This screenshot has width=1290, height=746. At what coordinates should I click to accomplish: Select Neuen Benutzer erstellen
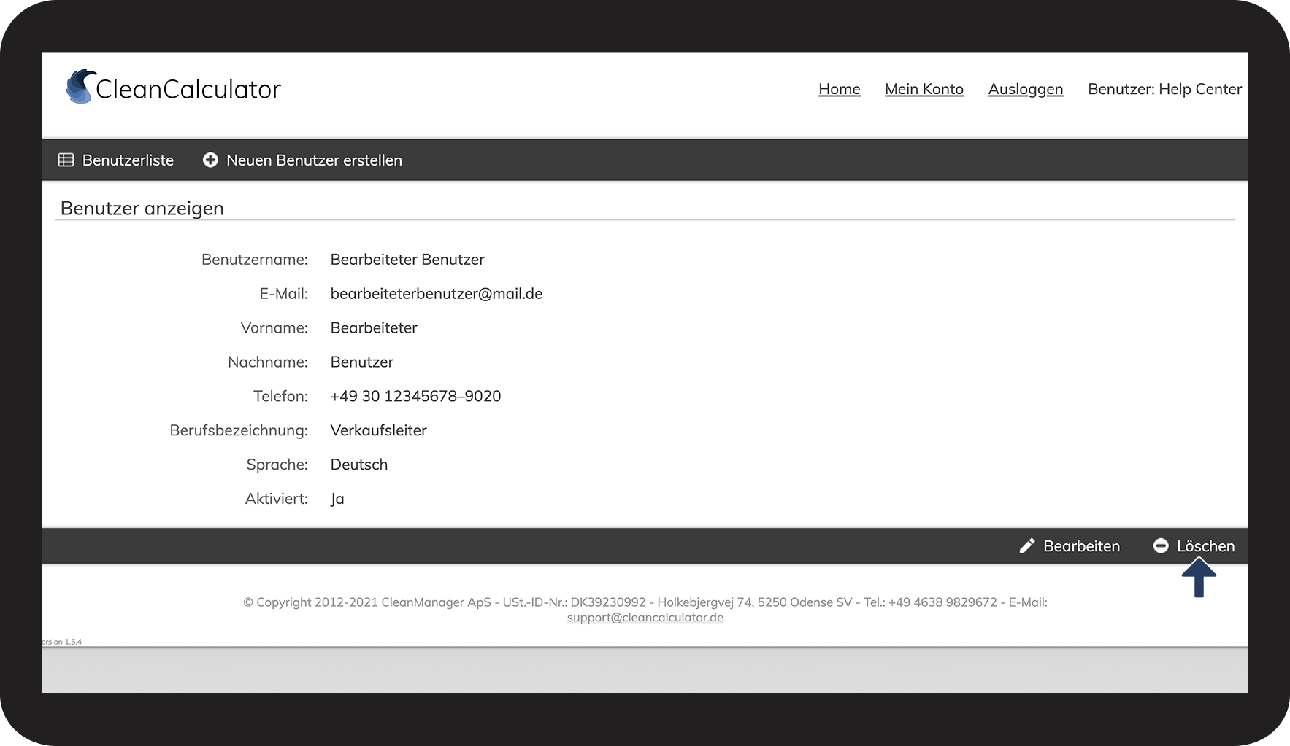pos(302,160)
